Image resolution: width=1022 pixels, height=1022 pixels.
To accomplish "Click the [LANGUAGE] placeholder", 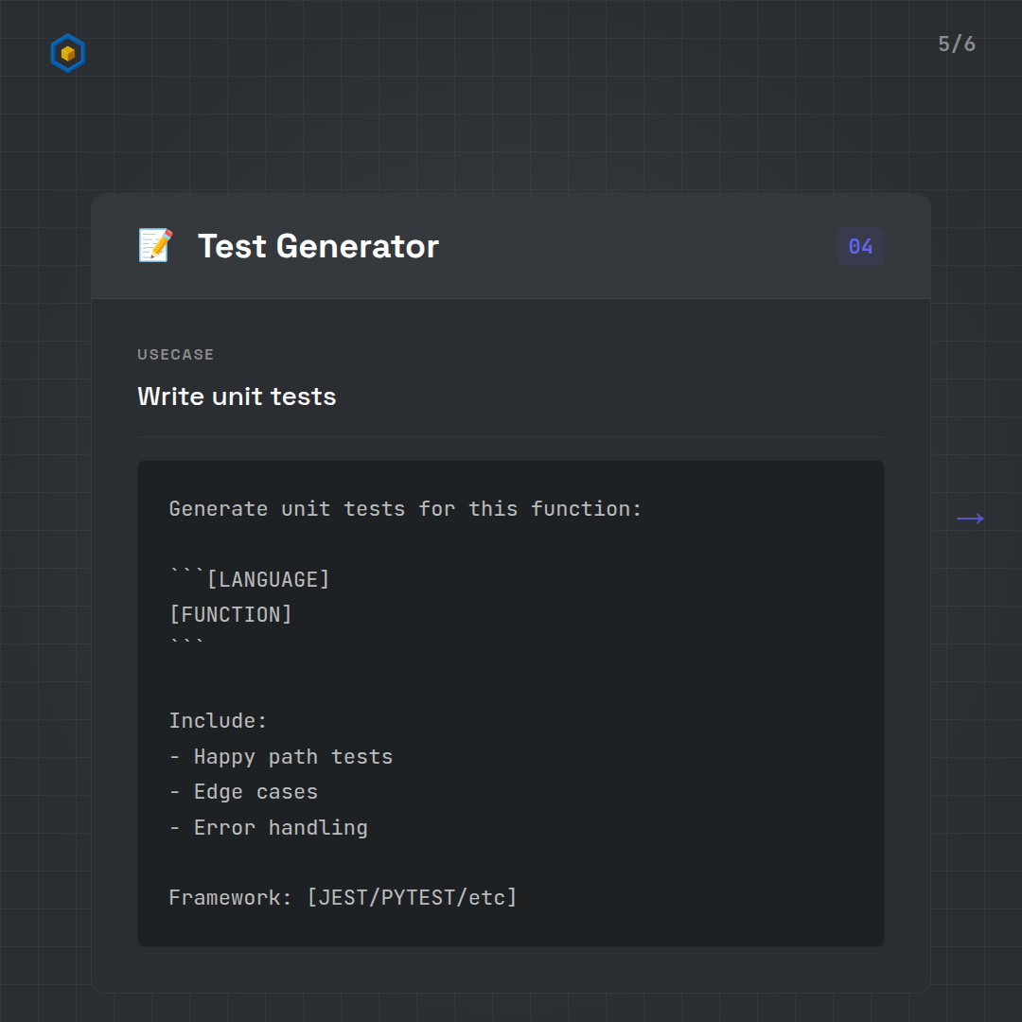I will [268, 579].
